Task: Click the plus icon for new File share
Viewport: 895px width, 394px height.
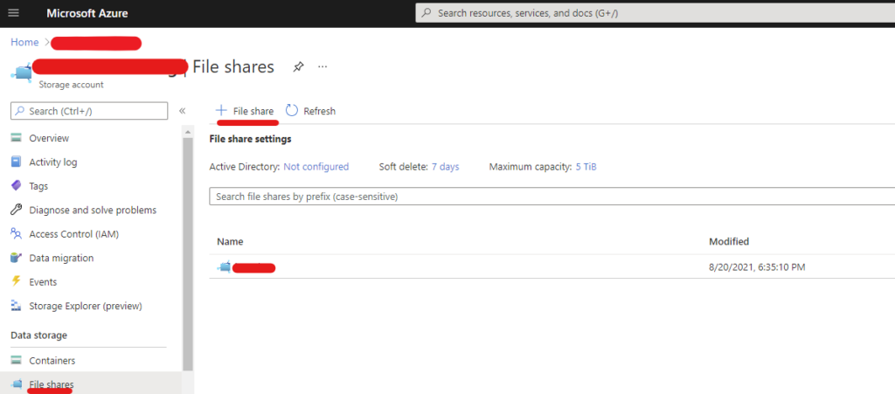Action: 221,111
